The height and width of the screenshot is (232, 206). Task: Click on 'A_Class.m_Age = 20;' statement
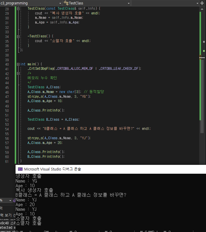click(45, 143)
